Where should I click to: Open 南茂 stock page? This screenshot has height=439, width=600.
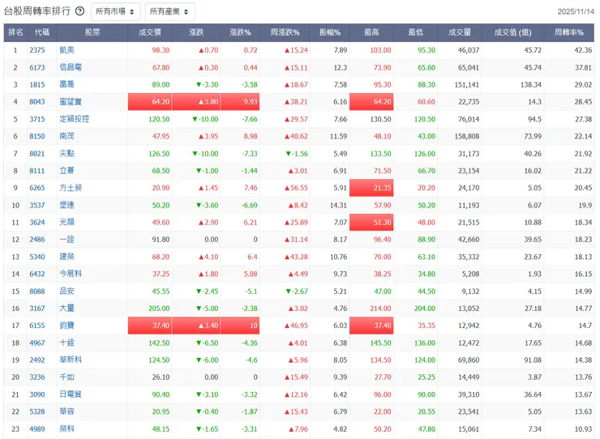67,136
